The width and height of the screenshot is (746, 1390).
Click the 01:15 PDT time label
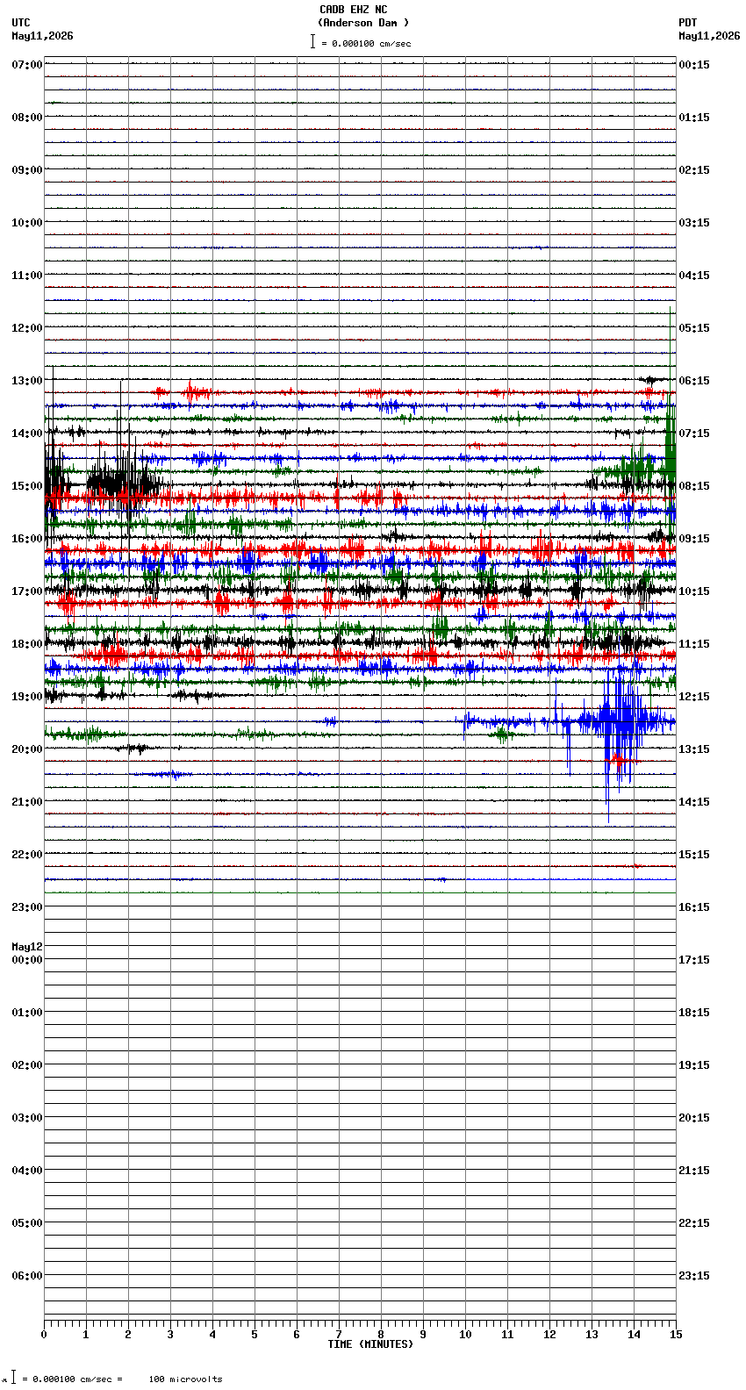tap(694, 118)
